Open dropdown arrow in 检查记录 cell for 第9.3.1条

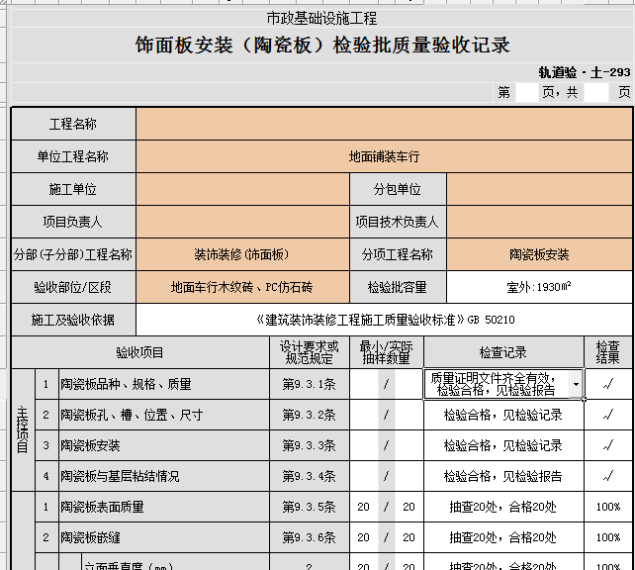click(x=576, y=384)
